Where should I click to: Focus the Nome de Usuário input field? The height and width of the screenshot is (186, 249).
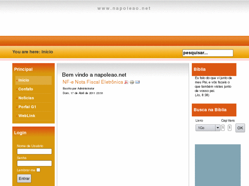(x=34, y=151)
